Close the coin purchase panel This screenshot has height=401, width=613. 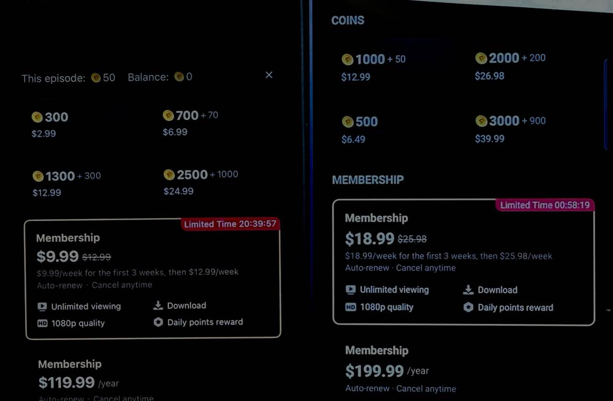(269, 75)
